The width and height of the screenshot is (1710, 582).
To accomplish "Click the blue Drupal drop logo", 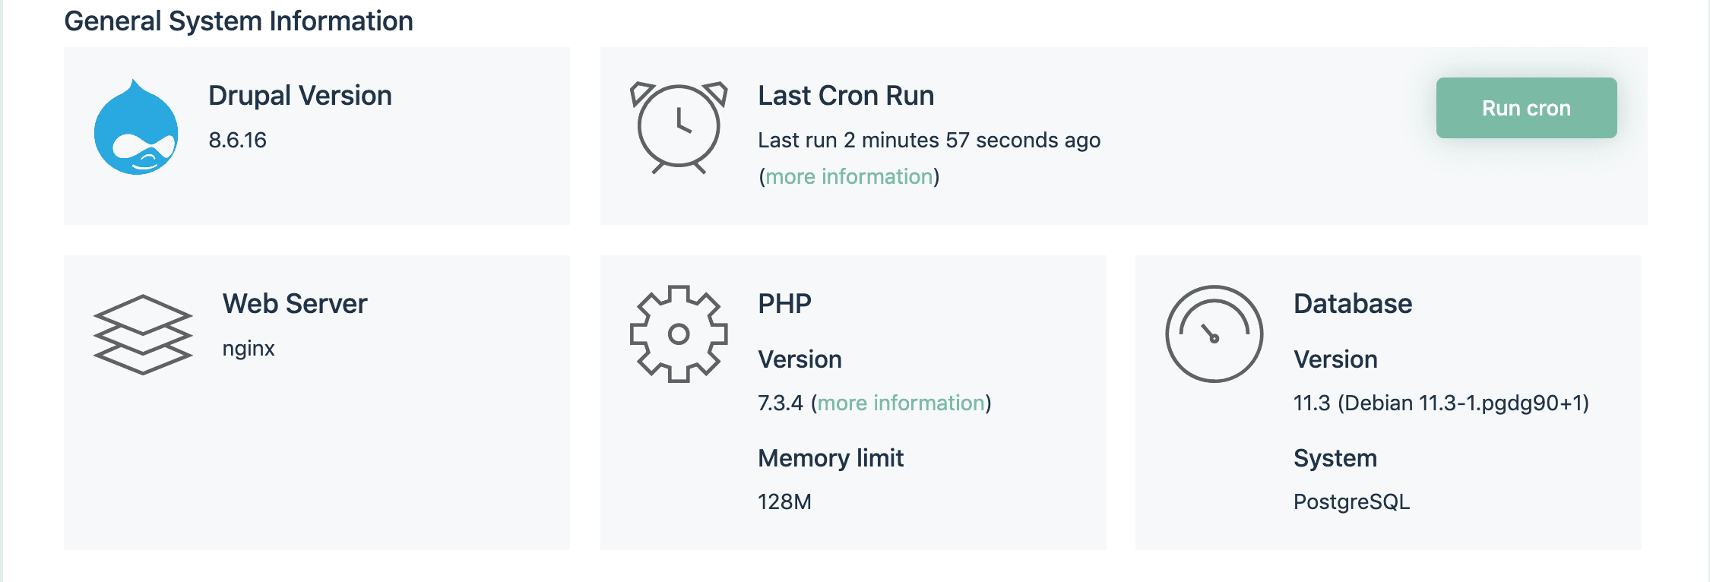I will [136, 127].
